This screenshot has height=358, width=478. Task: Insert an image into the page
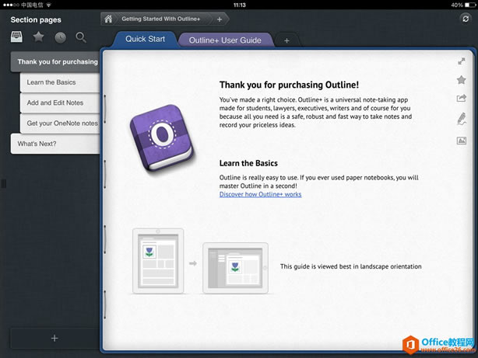pyautogui.click(x=461, y=141)
